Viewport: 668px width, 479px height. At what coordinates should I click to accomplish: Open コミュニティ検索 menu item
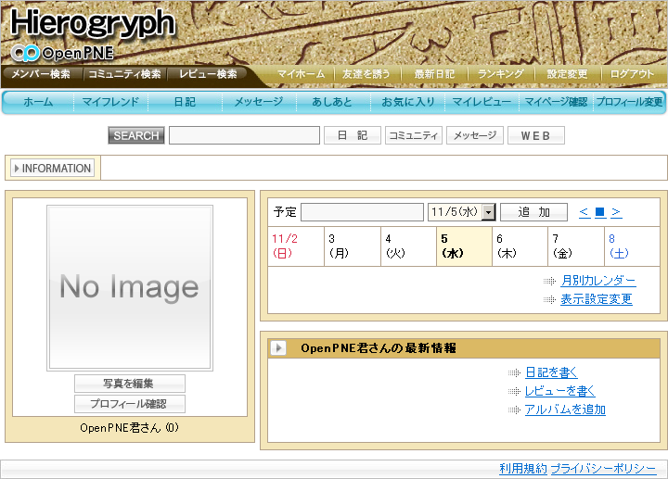[x=124, y=74]
